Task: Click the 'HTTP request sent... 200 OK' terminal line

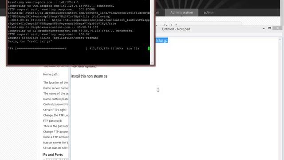Action: point(48,34)
